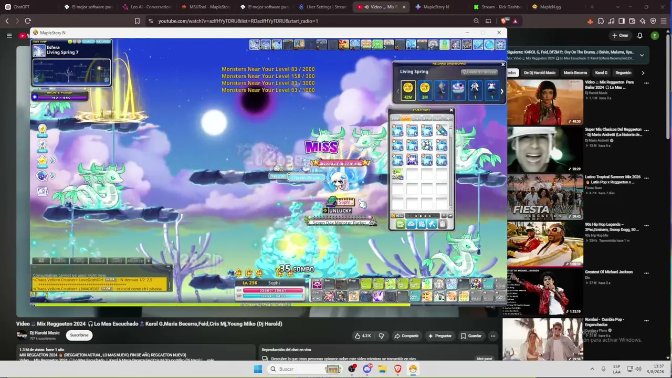Select the 2M meso reward icon
672x378 pixels.
pos(425,90)
